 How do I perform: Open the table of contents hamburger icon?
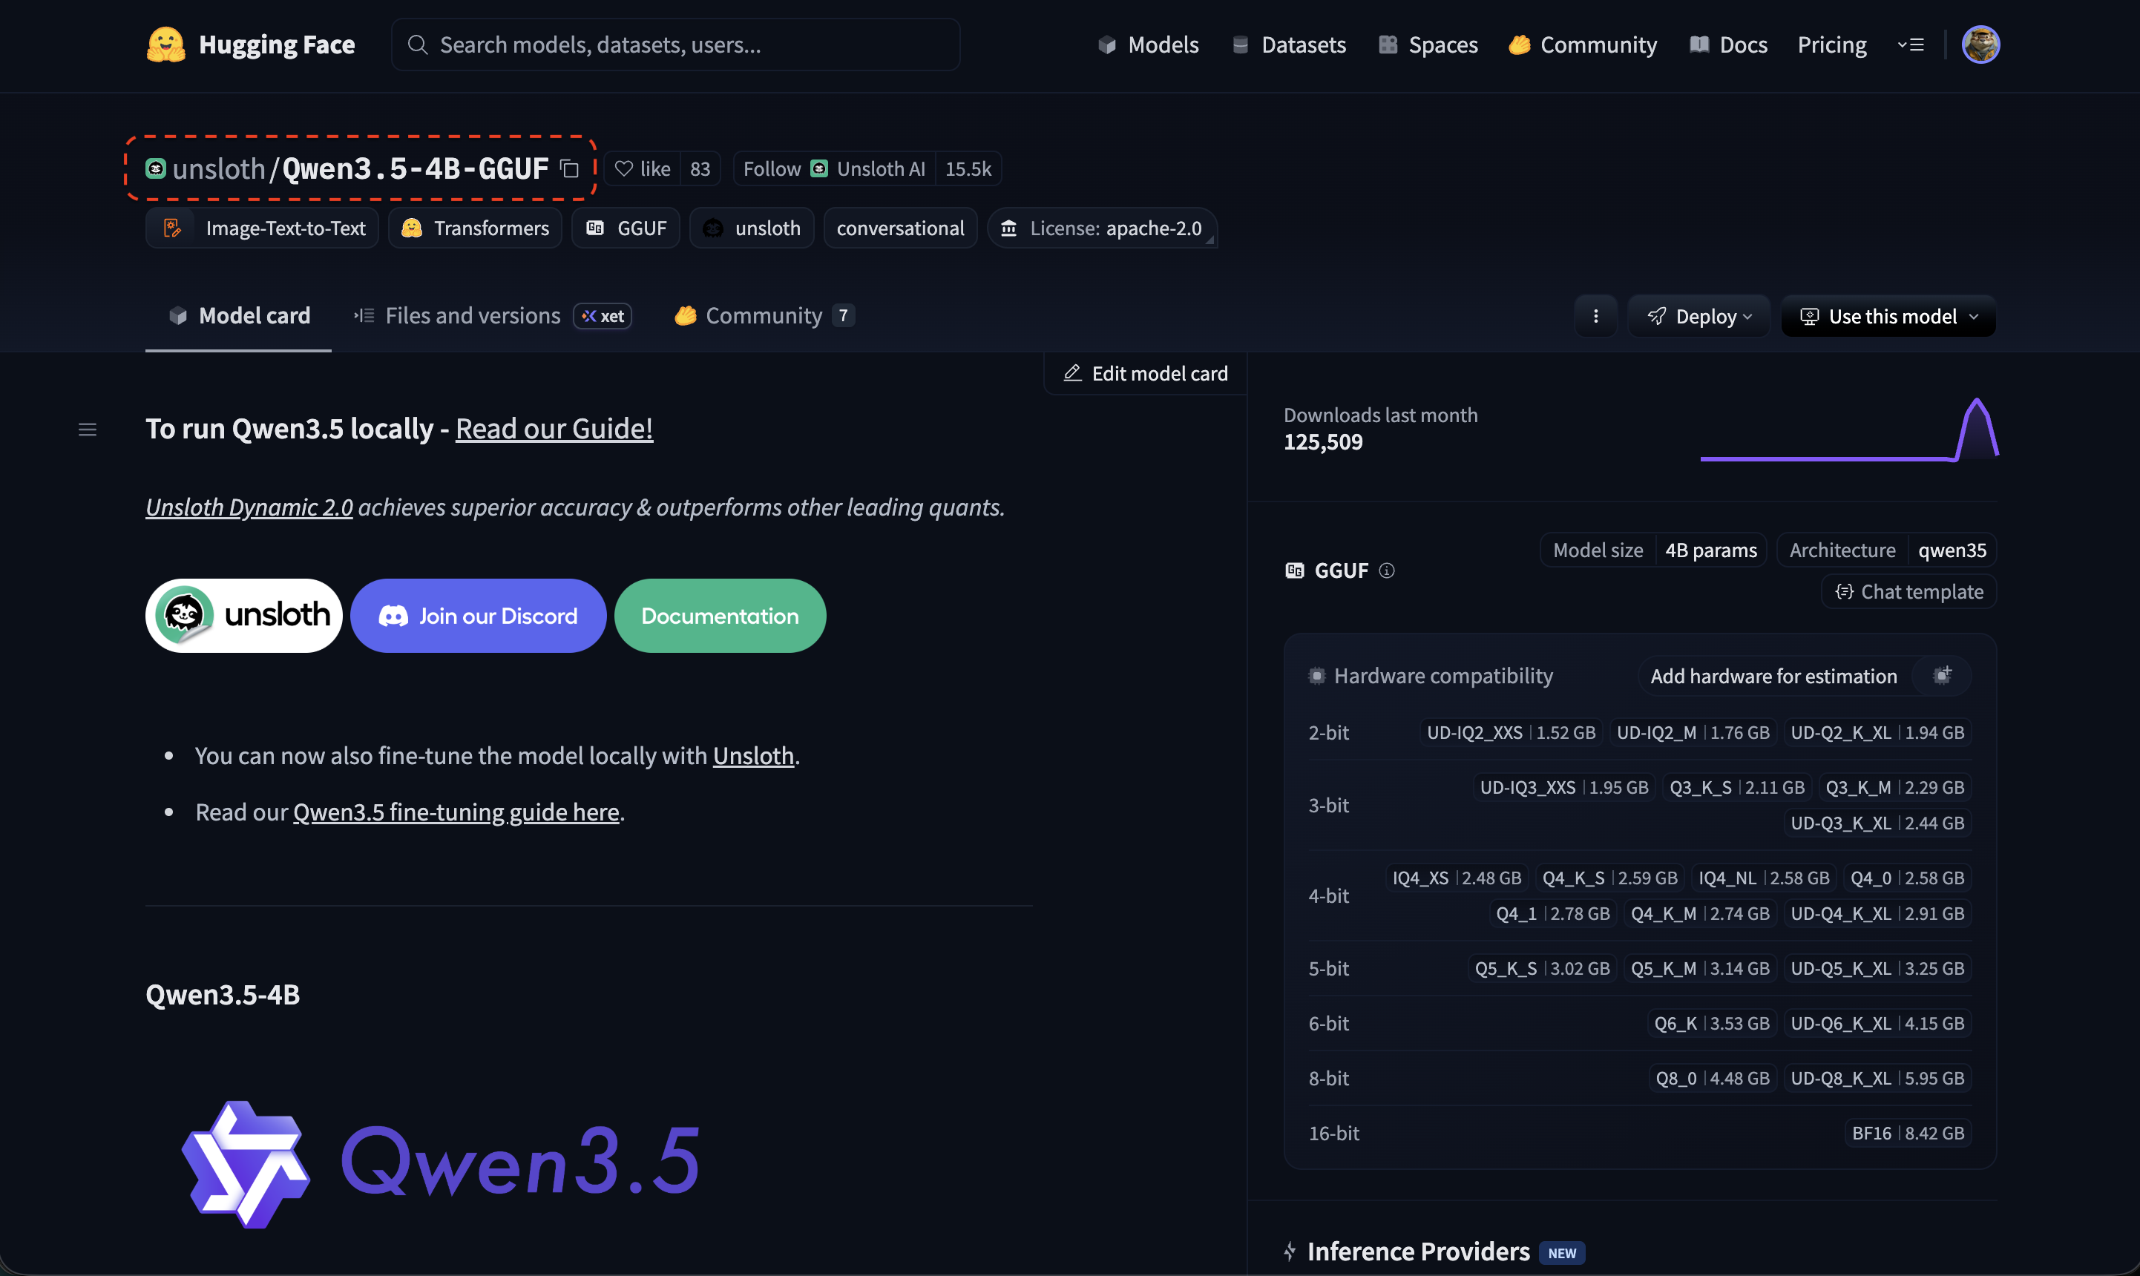87,429
